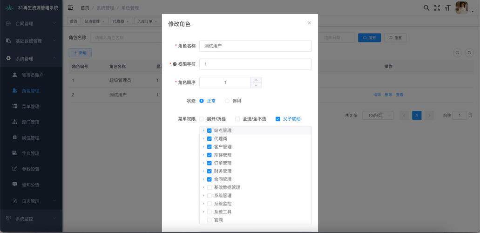480x233 pixels.
Task: Click the 基础数据管理 sidebar icon
Action: click(x=8, y=41)
